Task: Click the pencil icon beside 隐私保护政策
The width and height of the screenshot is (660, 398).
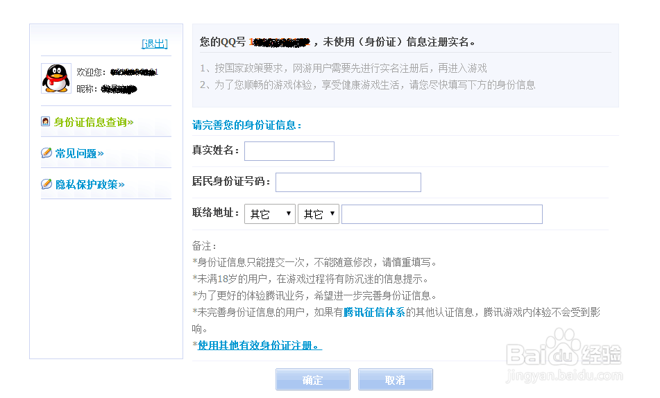Action: tap(46, 184)
